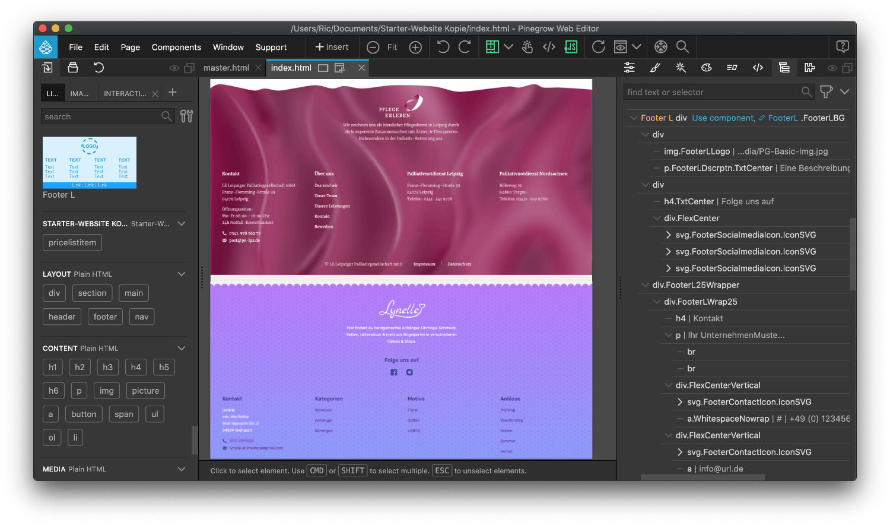Close the index.html tab
This screenshot has height=525, width=890.
(361, 68)
